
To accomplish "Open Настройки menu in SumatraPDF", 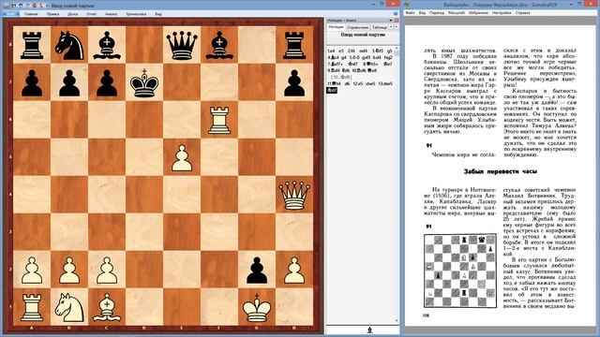I will (502, 12).
